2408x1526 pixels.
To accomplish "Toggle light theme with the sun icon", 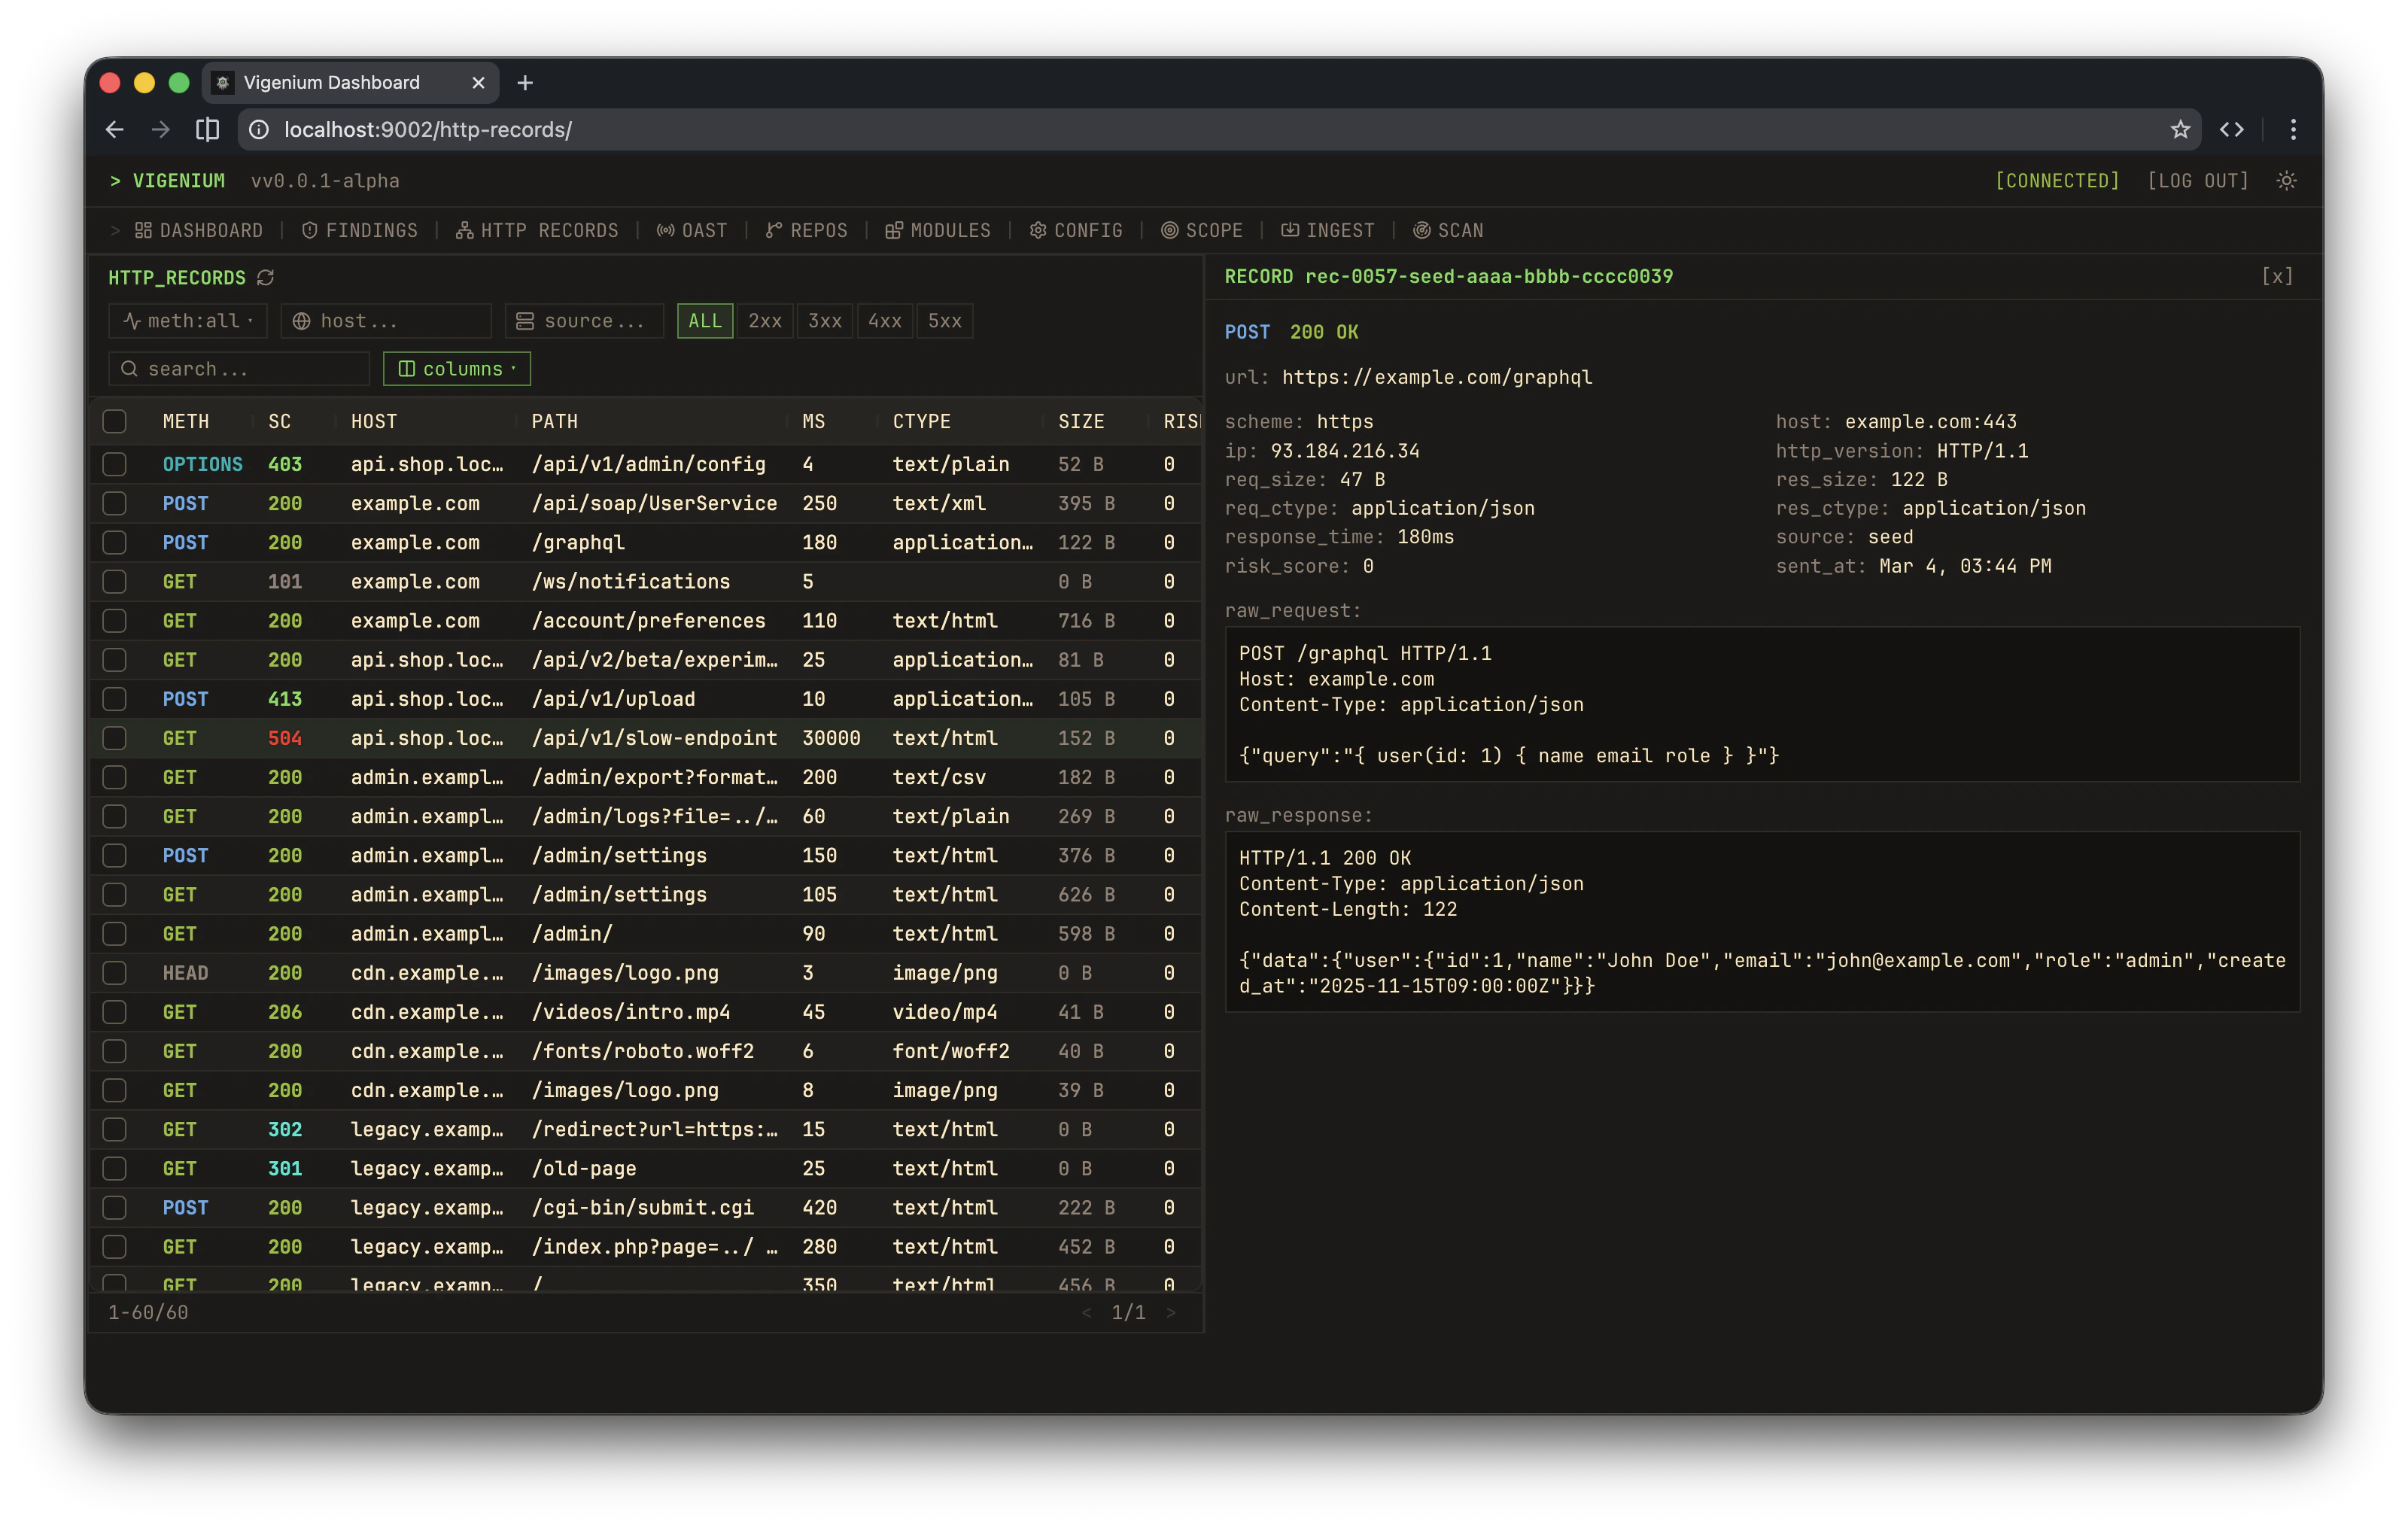I will tap(2287, 181).
